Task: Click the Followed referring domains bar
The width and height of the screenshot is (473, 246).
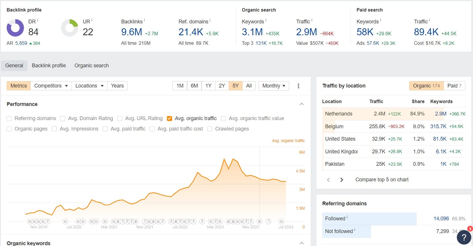Action: (369, 219)
